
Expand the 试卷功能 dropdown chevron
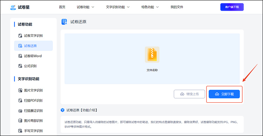tap(93, 7)
